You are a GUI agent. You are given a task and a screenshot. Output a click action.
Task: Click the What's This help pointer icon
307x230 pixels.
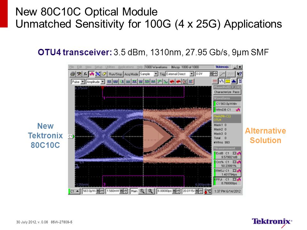[x=239, y=74]
